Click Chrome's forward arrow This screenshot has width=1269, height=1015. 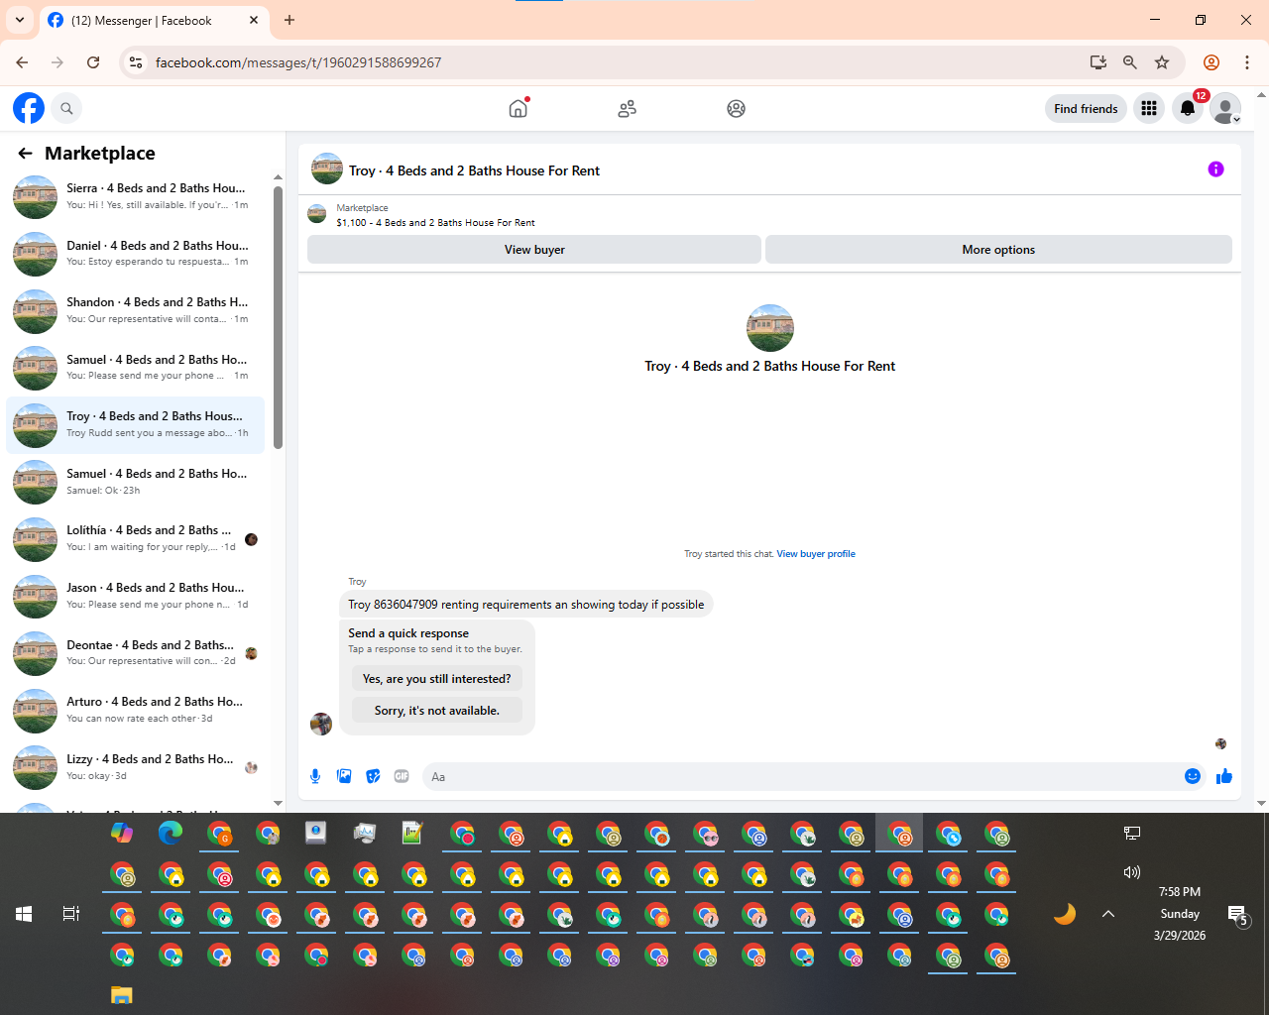point(58,62)
